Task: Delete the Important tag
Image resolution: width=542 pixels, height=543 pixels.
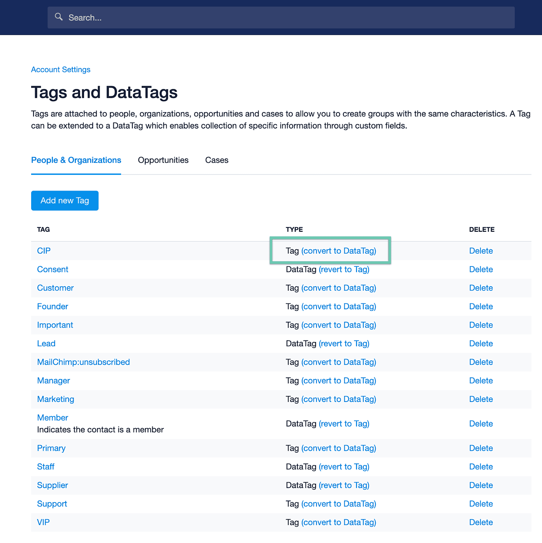Action: pos(481,325)
